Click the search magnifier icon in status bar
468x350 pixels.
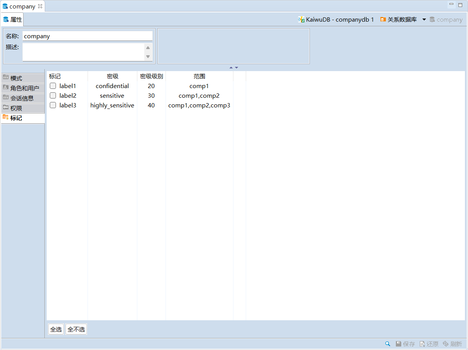388,344
